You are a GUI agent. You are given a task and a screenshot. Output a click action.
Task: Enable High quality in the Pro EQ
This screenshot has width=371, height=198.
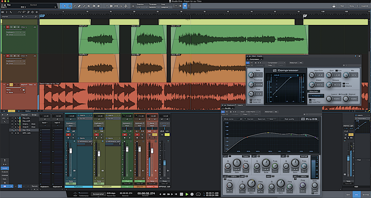[x=282, y=119]
